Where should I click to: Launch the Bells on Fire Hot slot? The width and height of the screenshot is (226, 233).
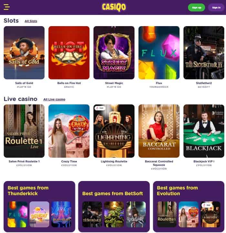(69, 53)
